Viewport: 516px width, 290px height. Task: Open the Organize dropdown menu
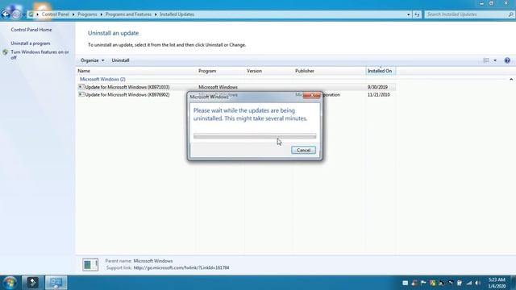point(93,60)
